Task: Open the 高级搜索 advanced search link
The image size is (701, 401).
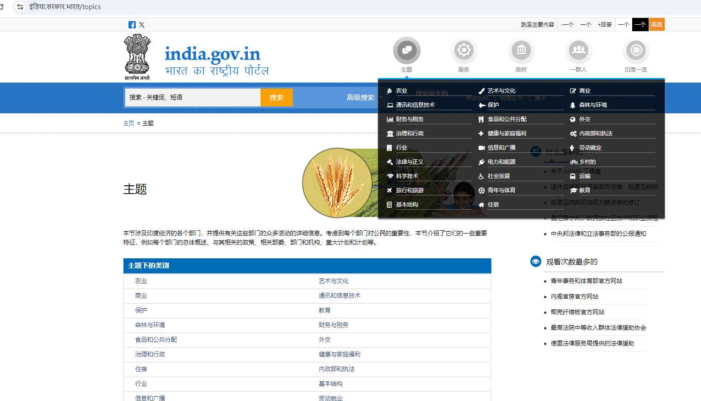Action: 361,97
